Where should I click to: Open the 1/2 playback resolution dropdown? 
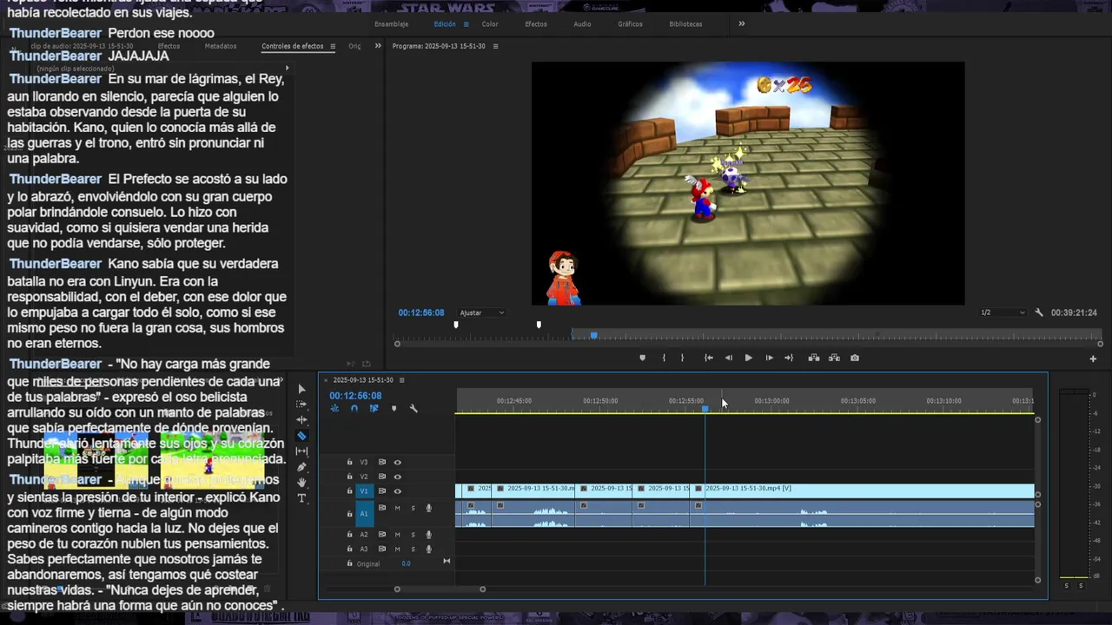click(x=1003, y=312)
